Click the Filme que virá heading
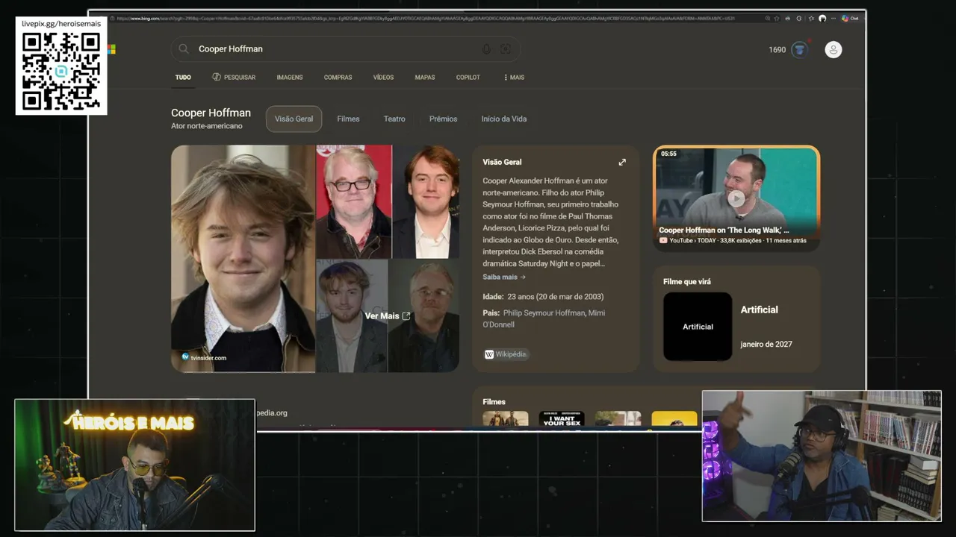This screenshot has width=956, height=537. (x=687, y=282)
